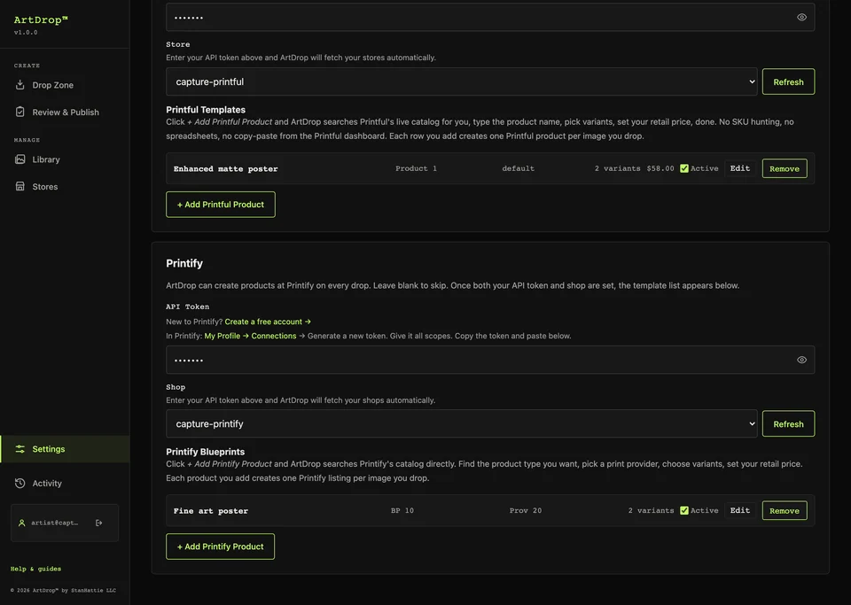
Task: Reveal Printify API token with eye icon
Action: [801, 360]
